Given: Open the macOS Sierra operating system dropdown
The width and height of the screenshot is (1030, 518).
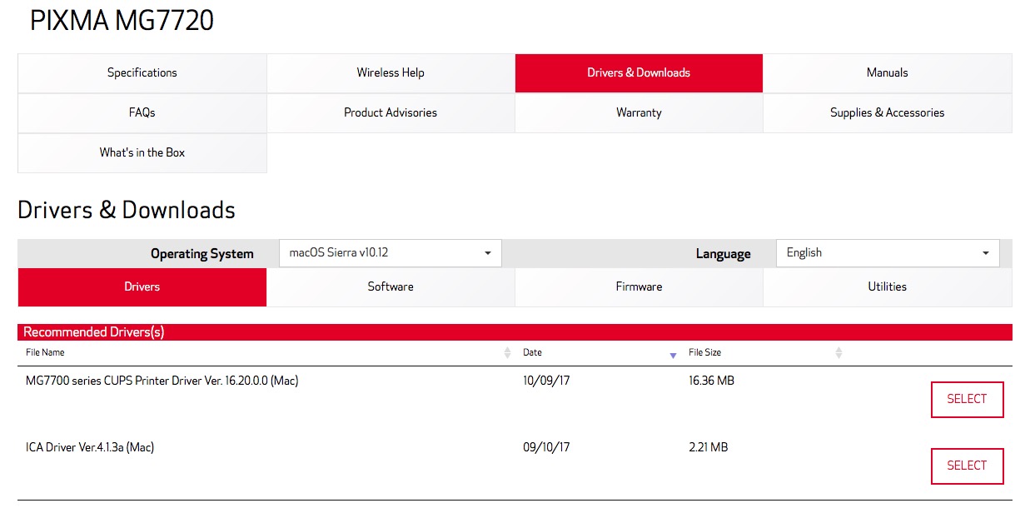Looking at the screenshot, I should tap(390, 253).
